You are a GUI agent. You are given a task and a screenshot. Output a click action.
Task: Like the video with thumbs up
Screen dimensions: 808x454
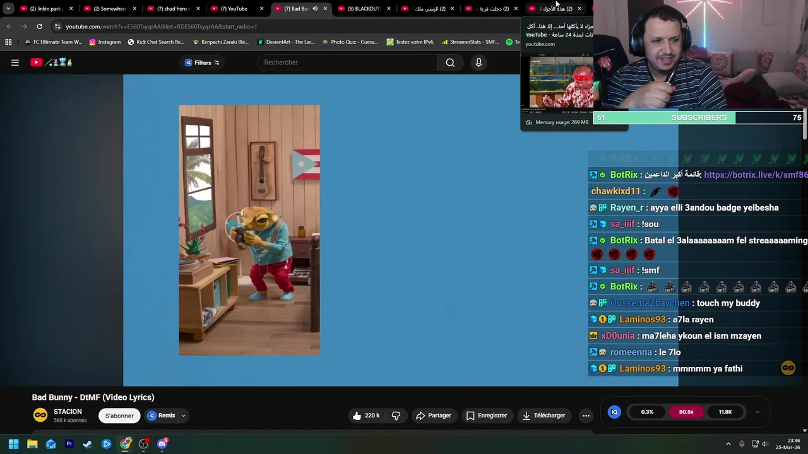pyautogui.click(x=366, y=416)
